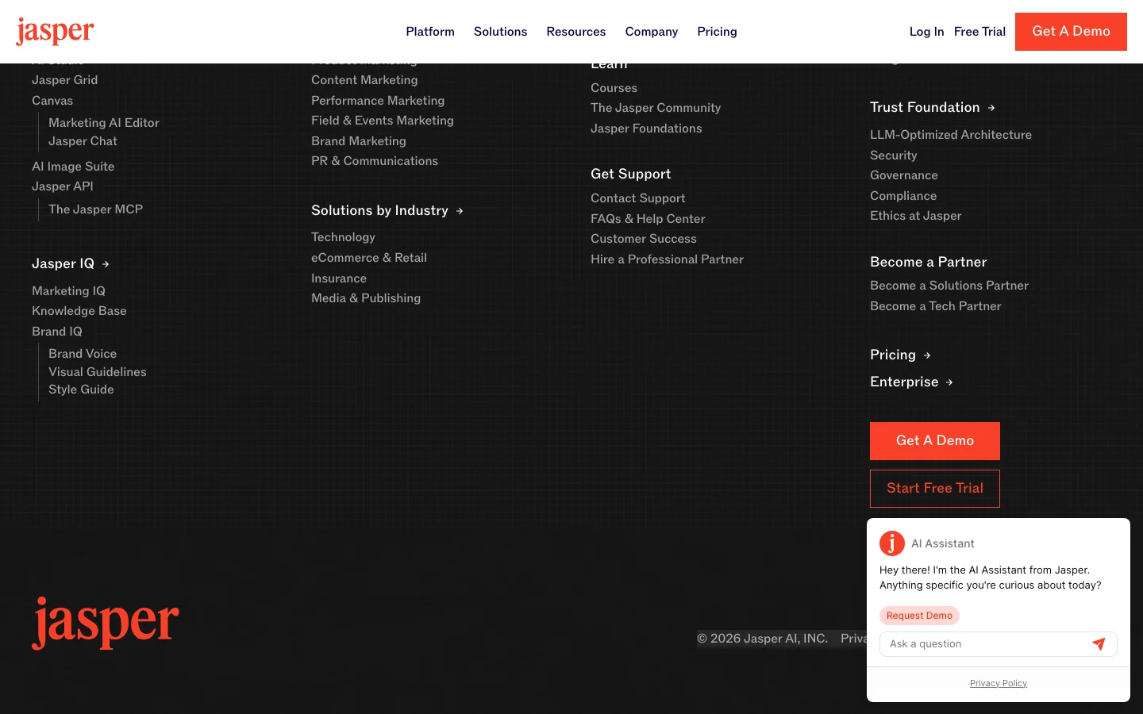Click the arrow next to Trust Foundation
Image resolution: width=1143 pixels, height=714 pixels.
[991, 108]
